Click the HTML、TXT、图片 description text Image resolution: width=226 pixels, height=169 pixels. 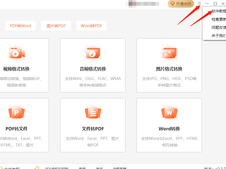(17, 145)
